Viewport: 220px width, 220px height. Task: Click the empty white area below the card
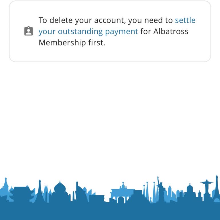tap(110, 115)
